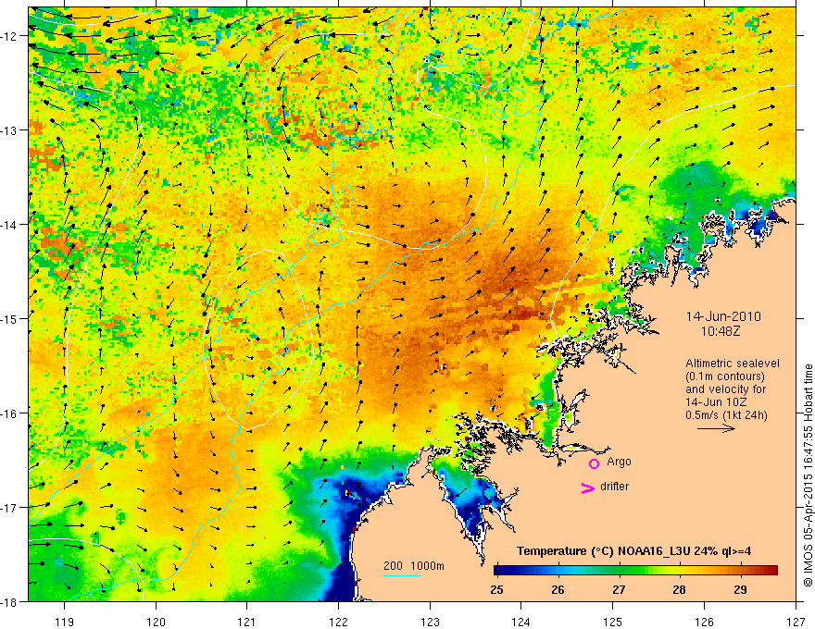Click latitude axis label -12
The width and height of the screenshot is (815, 629).
10,36
